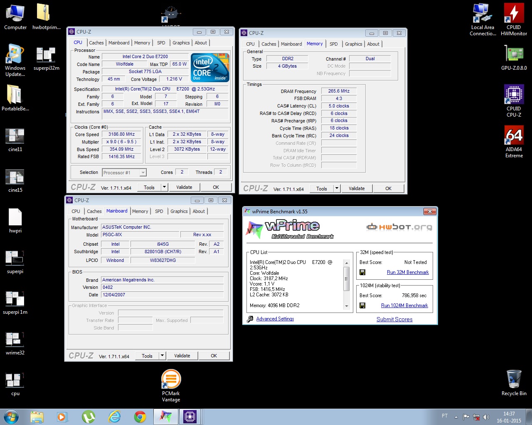
Task: Open the Local Area Connection shortcut
Action: 483,20
